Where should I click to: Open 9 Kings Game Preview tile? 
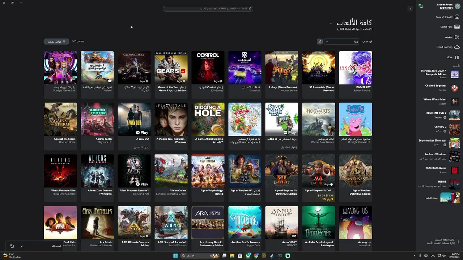[282, 74]
